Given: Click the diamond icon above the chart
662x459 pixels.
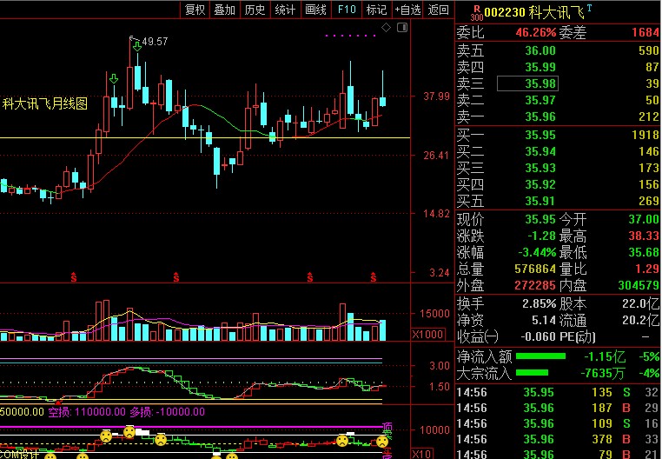Looking at the screenshot, I should [387, 29].
